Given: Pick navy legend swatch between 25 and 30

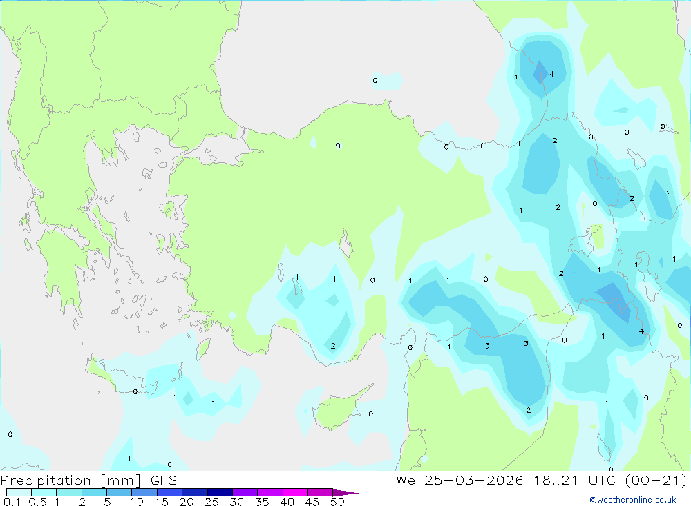Looking at the screenshot, I should pos(220,492).
